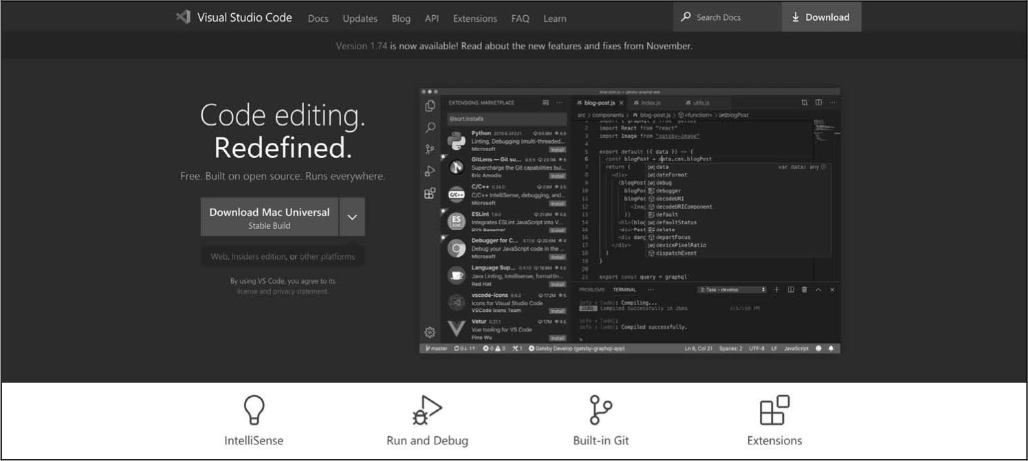Click the Explorer files icon in editor sidebar
Image resolution: width=1028 pixels, height=461 pixels.
pos(430,106)
